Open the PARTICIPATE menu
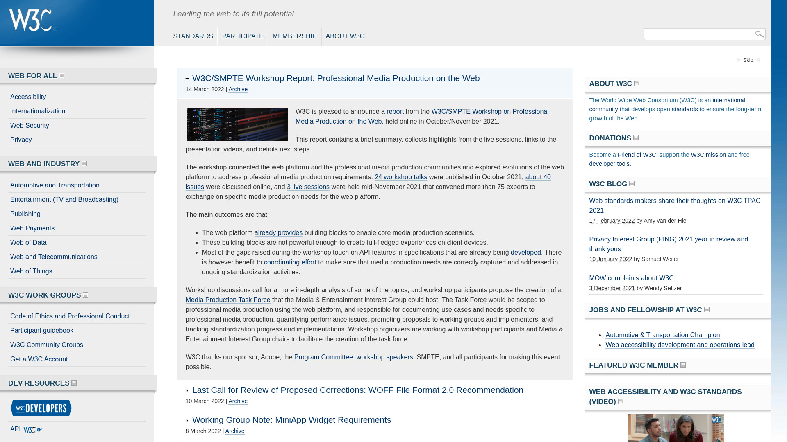The height and width of the screenshot is (442, 787). [x=243, y=36]
